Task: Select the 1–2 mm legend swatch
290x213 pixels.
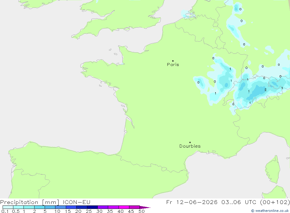Action: (x=29, y=207)
